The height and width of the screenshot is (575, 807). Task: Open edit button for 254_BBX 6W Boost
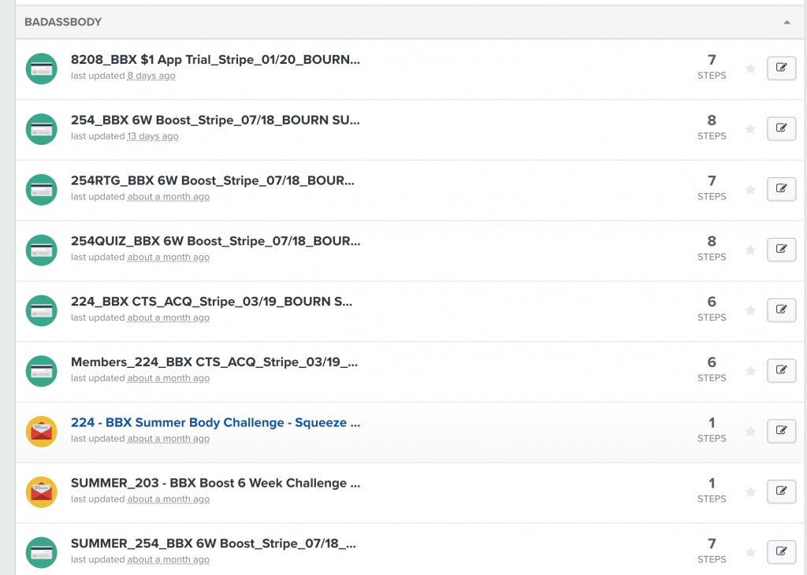pyautogui.click(x=781, y=128)
